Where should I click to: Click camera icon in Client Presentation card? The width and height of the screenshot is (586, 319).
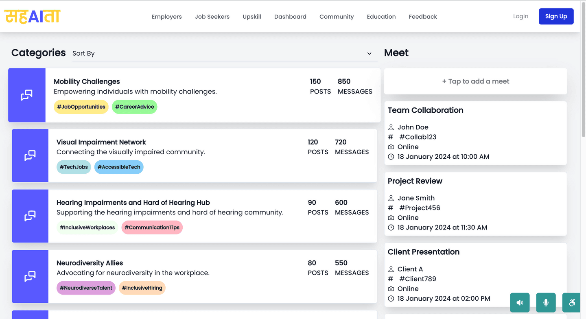click(x=391, y=288)
